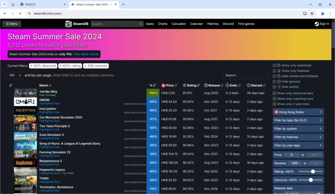The width and height of the screenshot is (335, 194).
Task: Open the browser profile icon
Action: [x=322, y=13]
